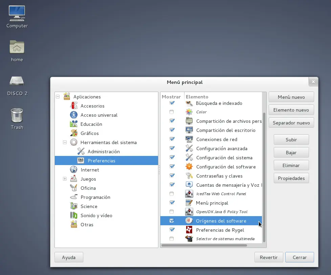Image resolution: width=331 pixels, height=275 pixels.
Task: Uncheck Búsqueda e indexado checkbox
Action: point(172,103)
